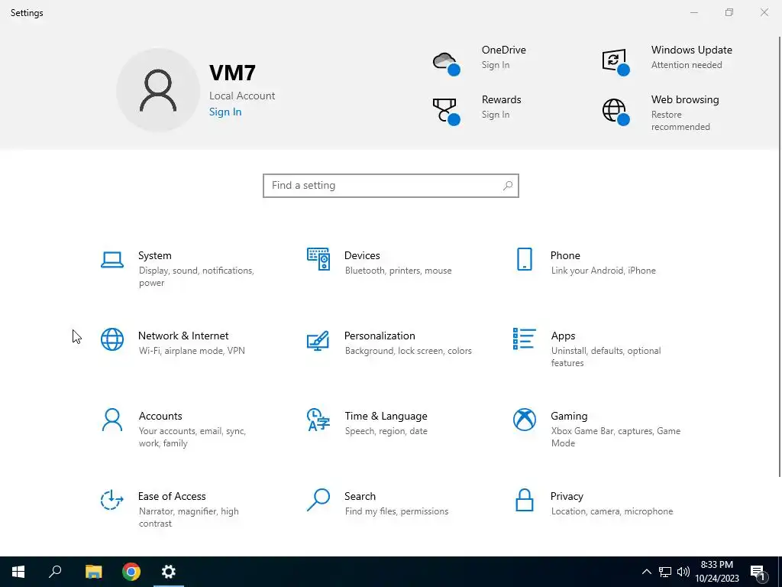Open the System laptop icon
Viewport: 782px width, 587px height.
click(112, 260)
